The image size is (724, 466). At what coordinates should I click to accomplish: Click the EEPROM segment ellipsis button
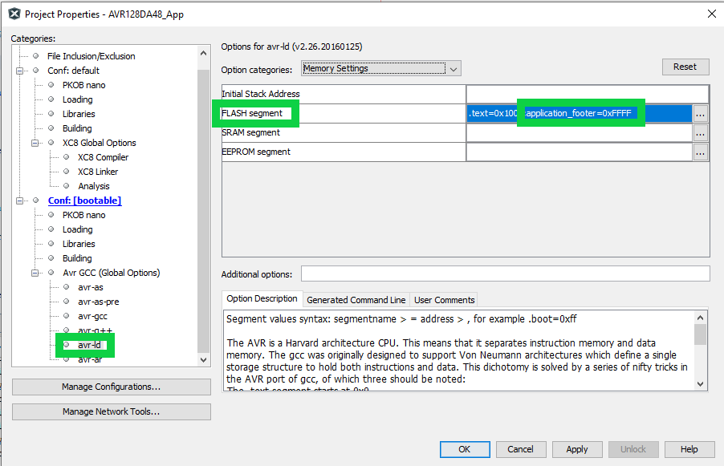(x=701, y=152)
